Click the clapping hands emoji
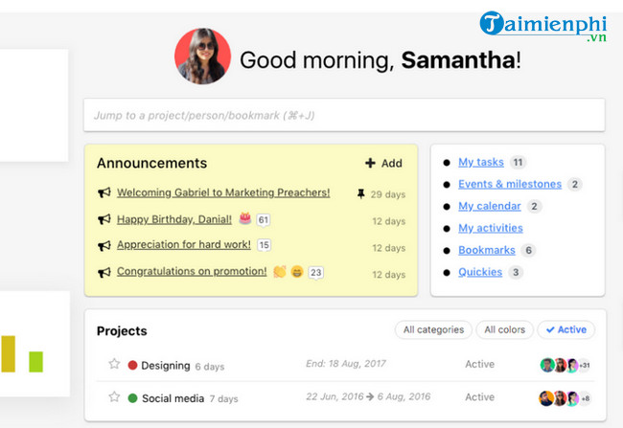Screen dimensions: 623x428 [280, 272]
